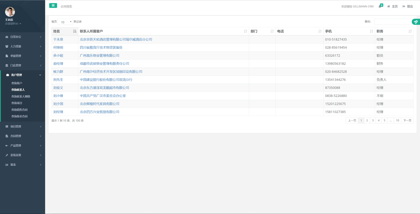Click the user avatar picture
Screen dimensions: 420x214
10,12
